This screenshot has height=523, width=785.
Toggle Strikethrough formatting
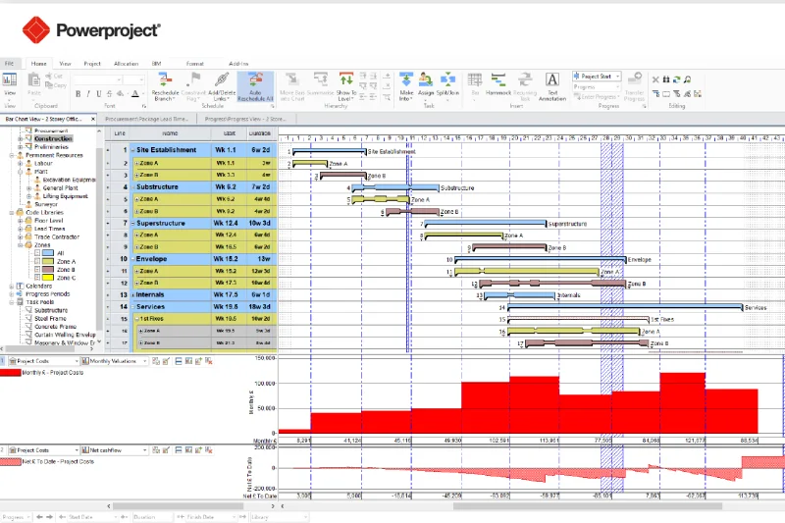[x=109, y=93]
